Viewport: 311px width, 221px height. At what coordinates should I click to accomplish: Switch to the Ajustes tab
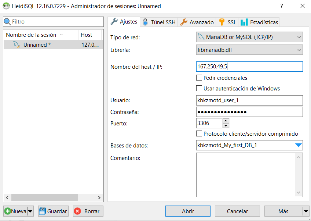[124, 21]
